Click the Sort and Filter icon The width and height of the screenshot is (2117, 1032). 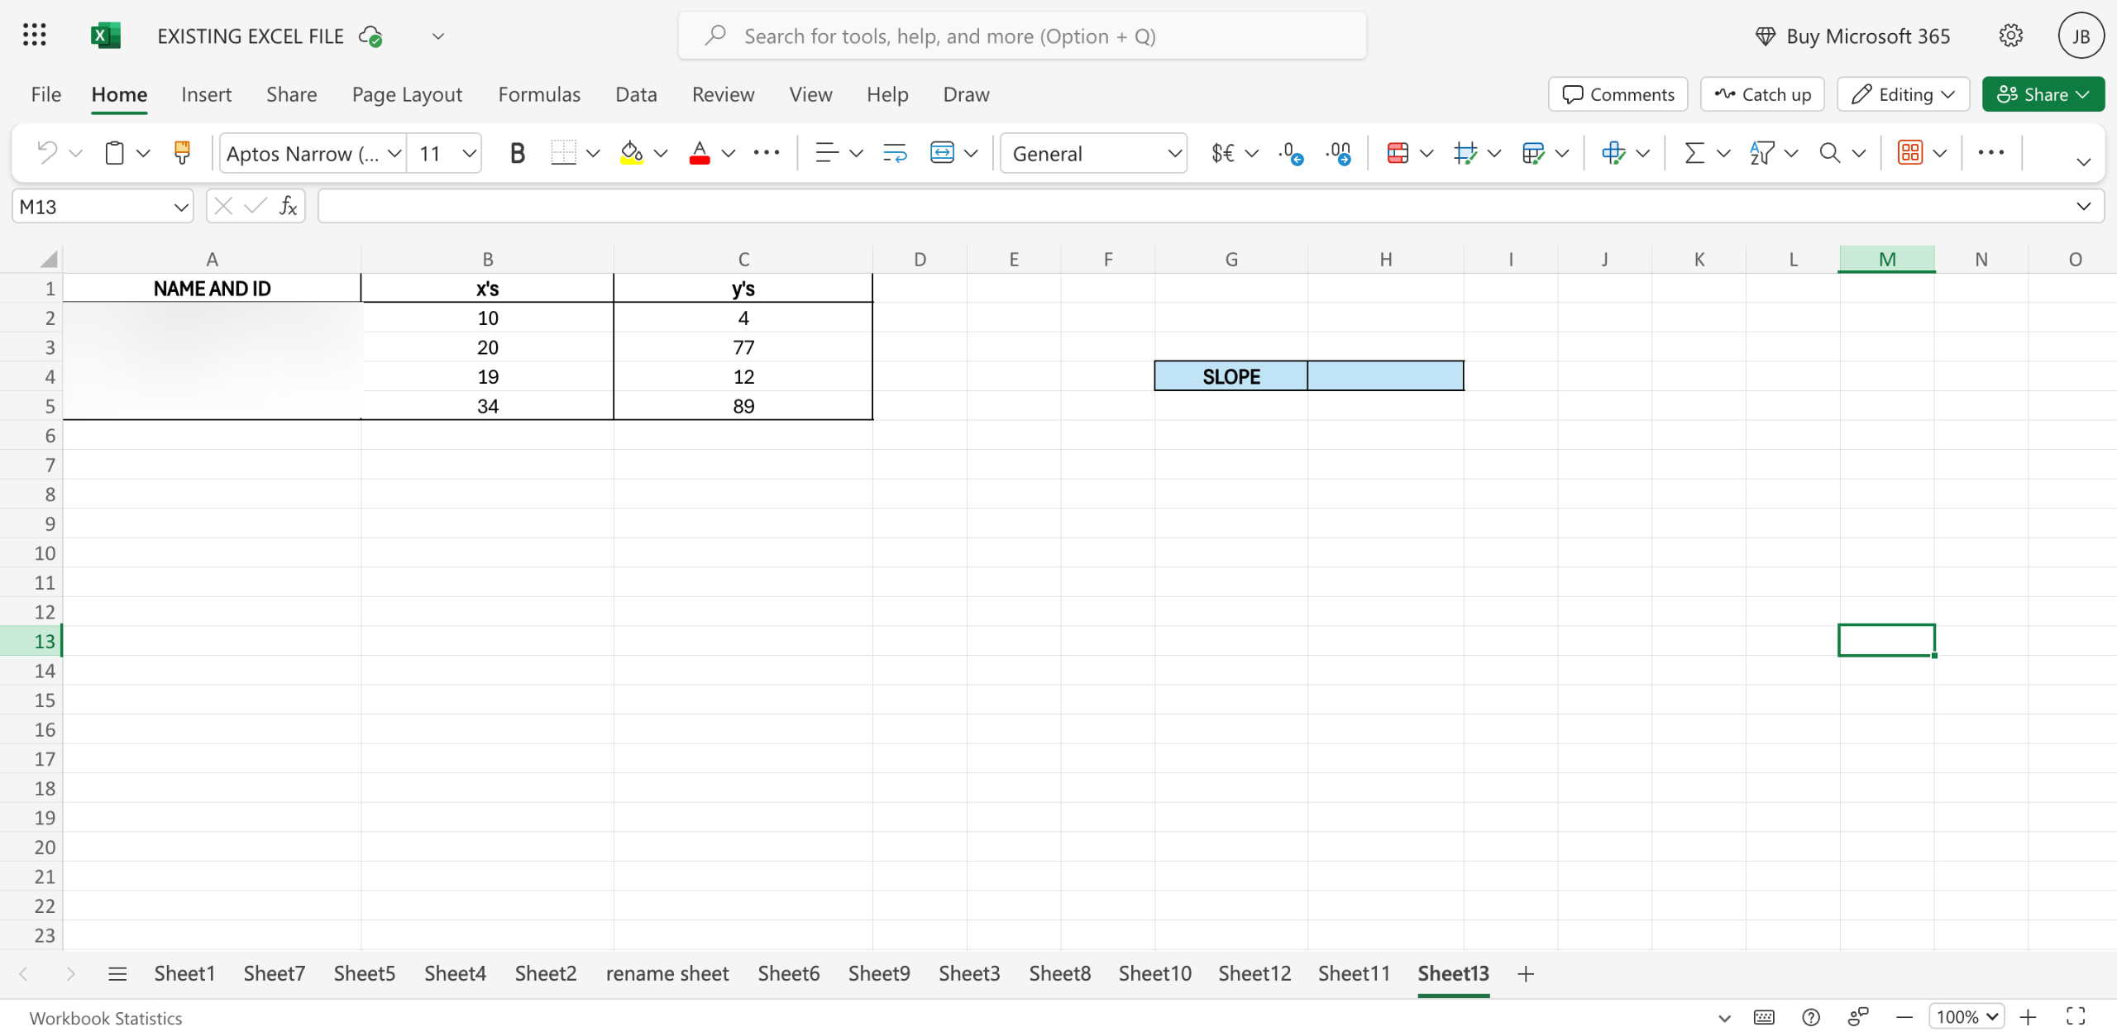coord(1761,153)
